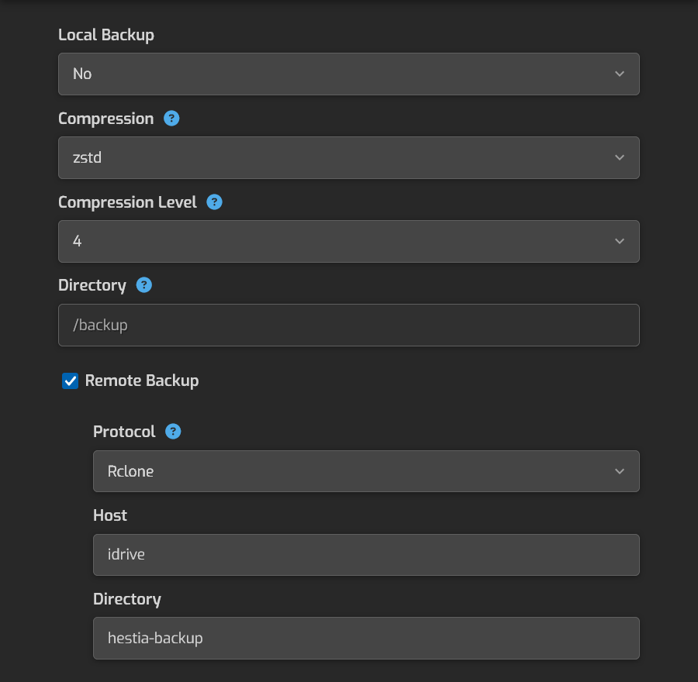
Task: Click the Local Backup label
Action: 106,35
